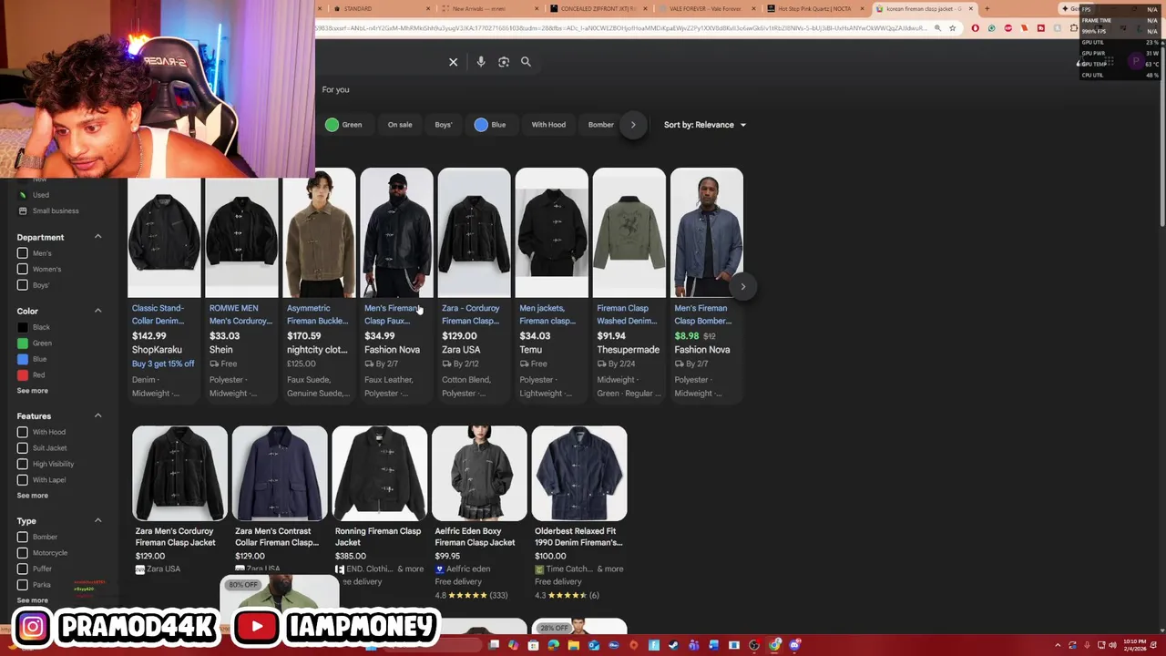The width and height of the screenshot is (1166, 656).
Task: Collapse the Type filter section
Action: click(x=97, y=520)
